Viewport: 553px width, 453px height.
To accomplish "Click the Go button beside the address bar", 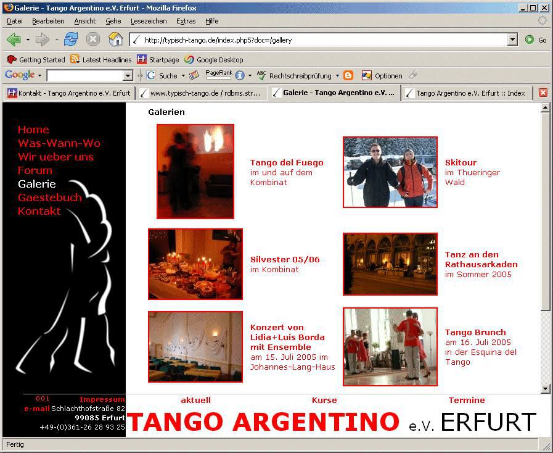I will point(536,39).
